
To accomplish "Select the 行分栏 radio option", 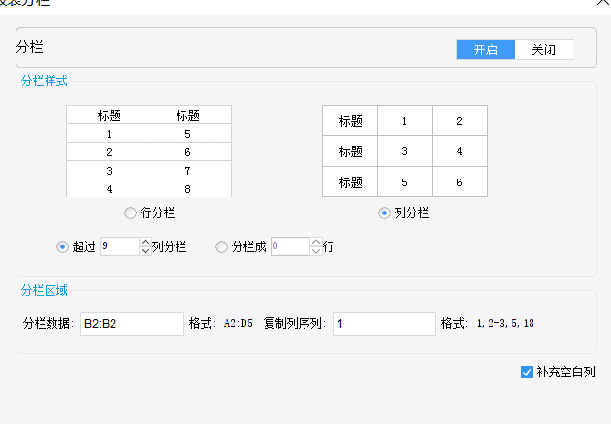I will pyautogui.click(x=130, y=212).
